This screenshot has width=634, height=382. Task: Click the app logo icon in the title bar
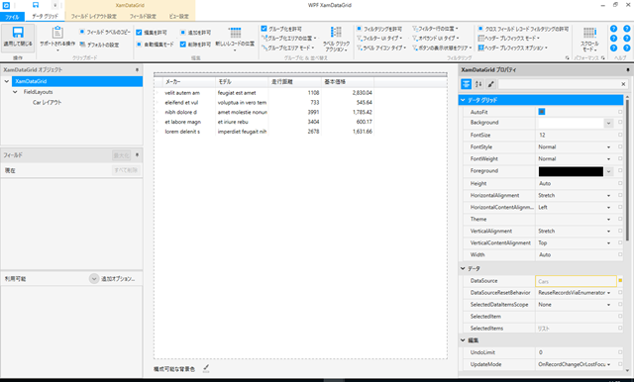(6, 5)
